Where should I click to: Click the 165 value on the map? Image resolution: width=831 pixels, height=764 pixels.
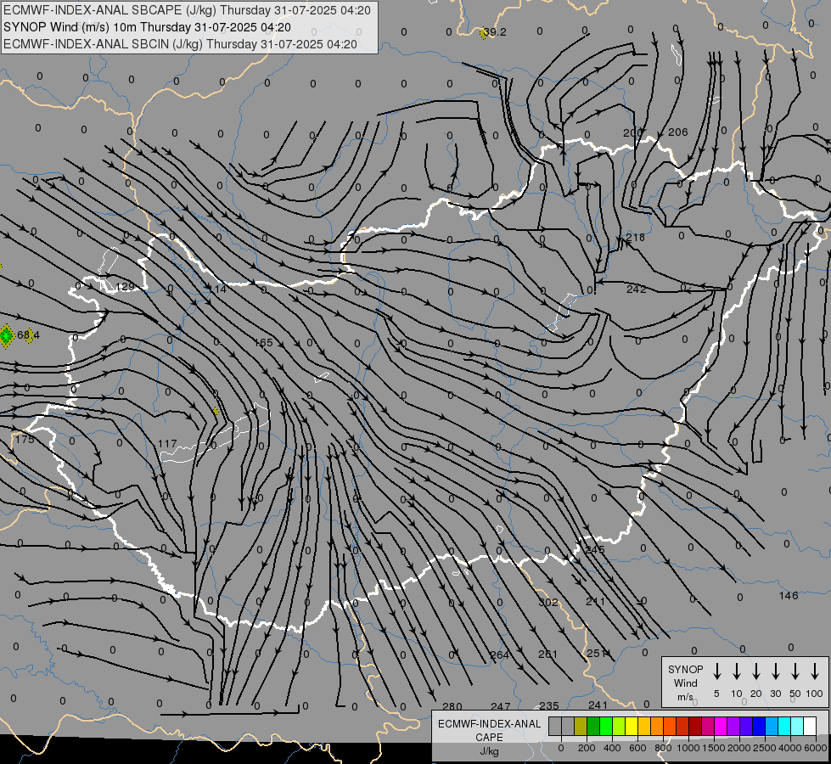(263, 342)
